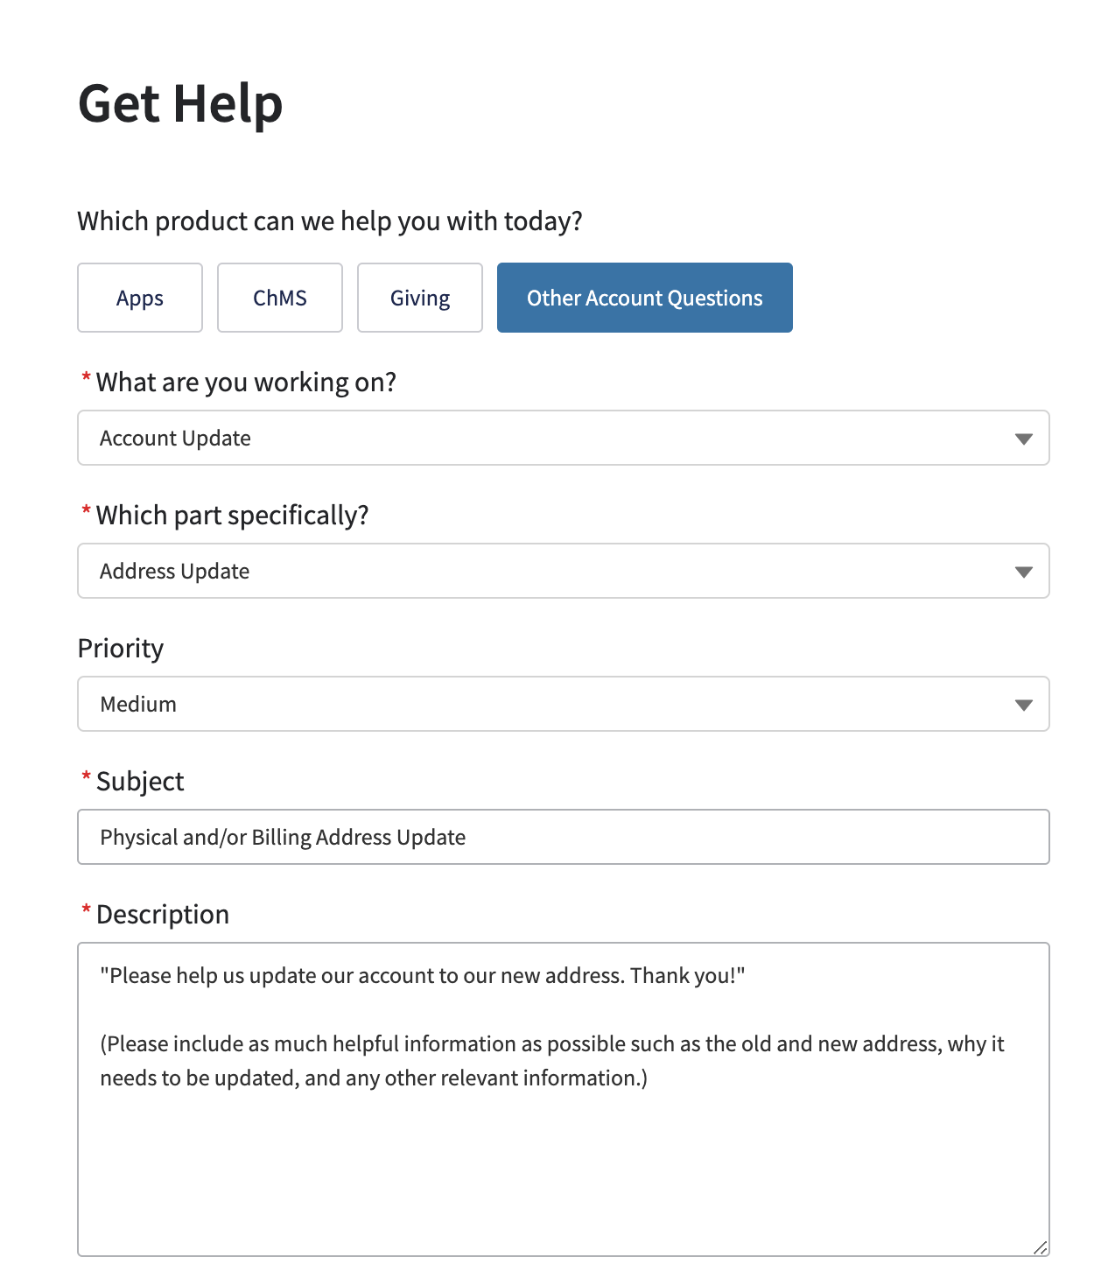Click the Address Update dropdown arrow
Screen dimensions: 1101x1285
pyautogui.click(x=1022, y=571)
